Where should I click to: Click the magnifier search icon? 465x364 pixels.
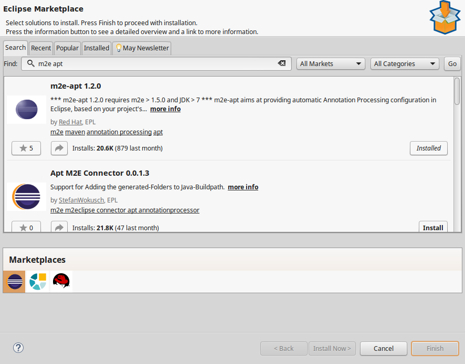31,63
